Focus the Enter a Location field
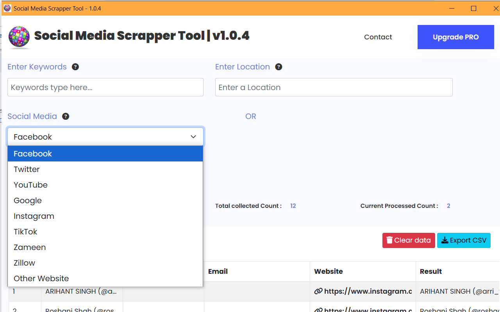500x312 pixels. pyautogui.click(x=334, y=87)
